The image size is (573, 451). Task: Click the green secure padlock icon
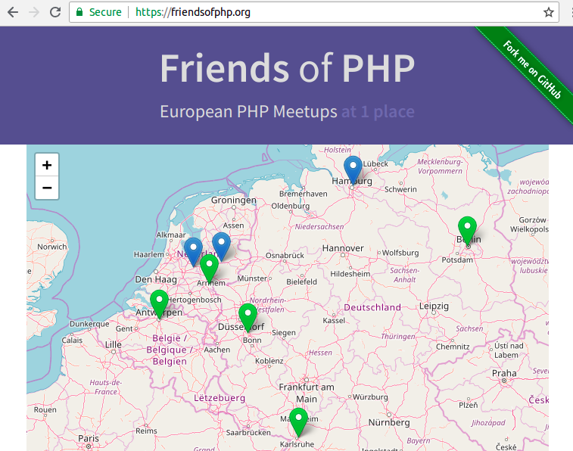pyautogui.click(x=79, y=12)
